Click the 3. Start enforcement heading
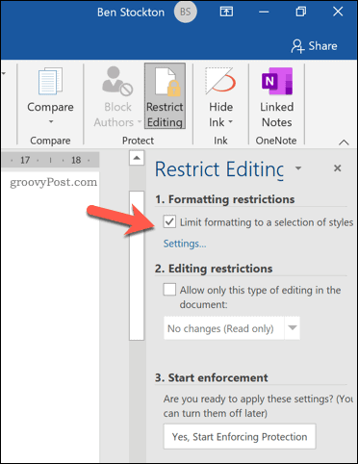 click(212, 377)
